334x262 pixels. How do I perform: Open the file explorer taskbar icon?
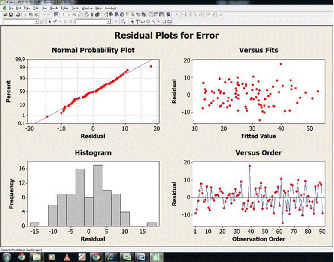pos(36,257)
